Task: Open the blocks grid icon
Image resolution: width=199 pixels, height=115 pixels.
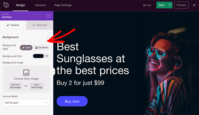Action: click(49, 16)
